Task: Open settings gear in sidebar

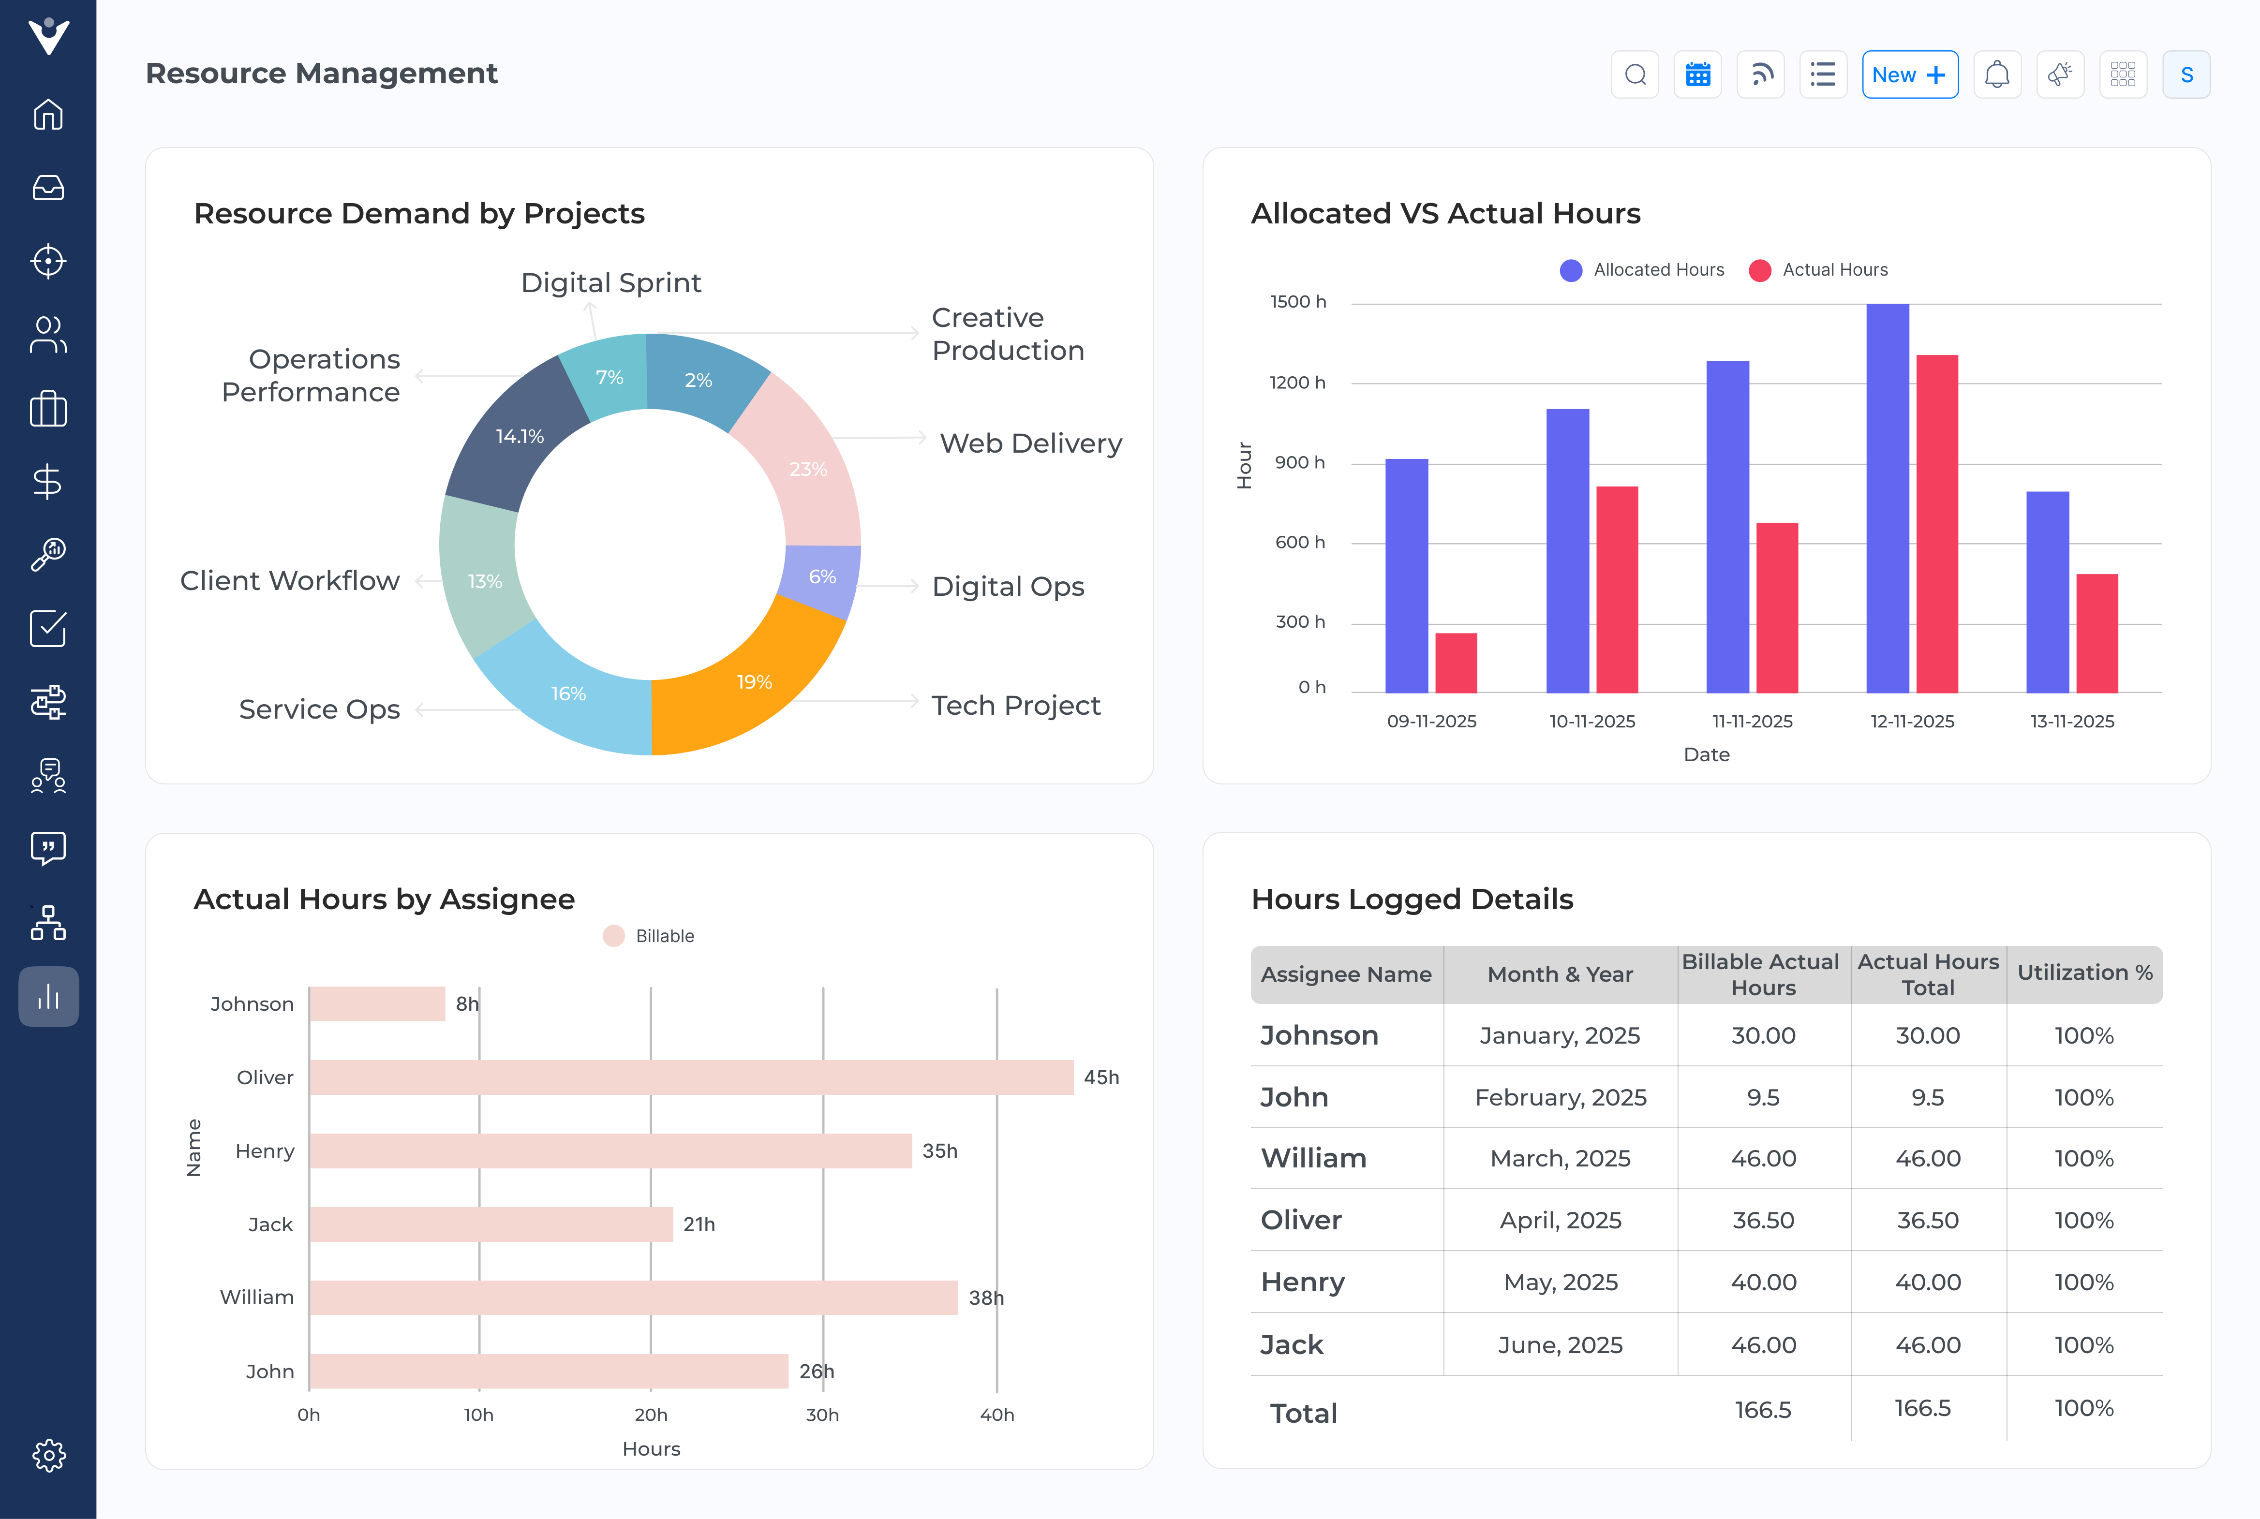Action: coord(47,1454)
